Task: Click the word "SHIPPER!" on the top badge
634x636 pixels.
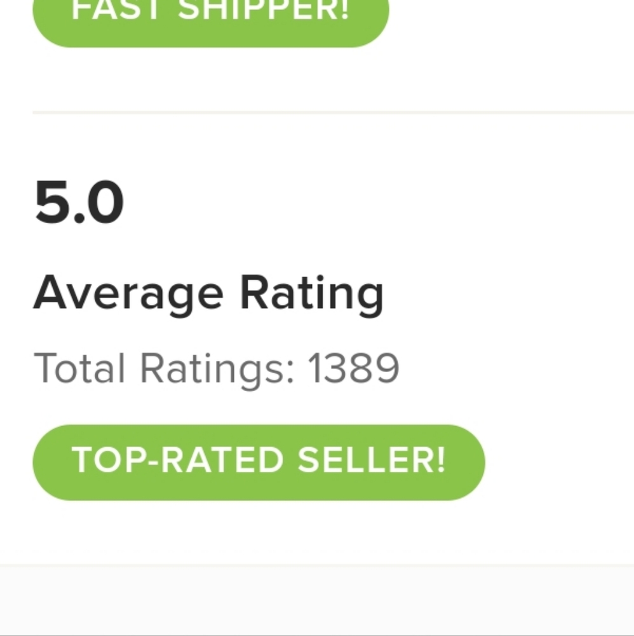Action: tap(263, 11)
